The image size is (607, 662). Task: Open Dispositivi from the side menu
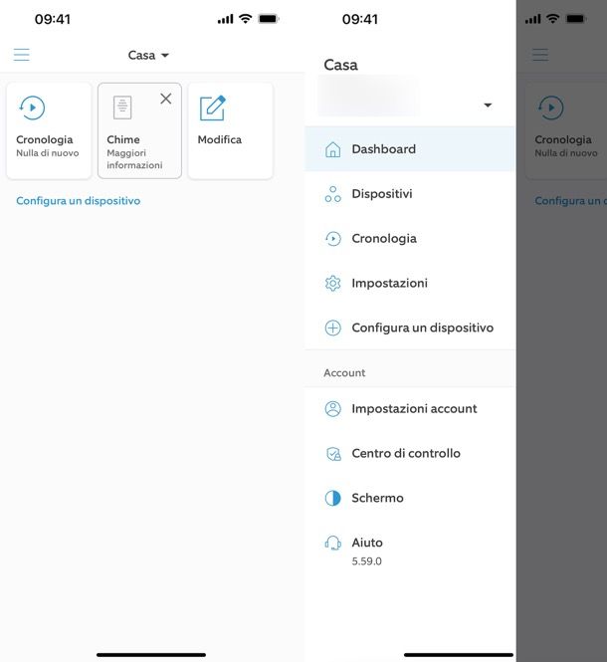pos(410,194)
